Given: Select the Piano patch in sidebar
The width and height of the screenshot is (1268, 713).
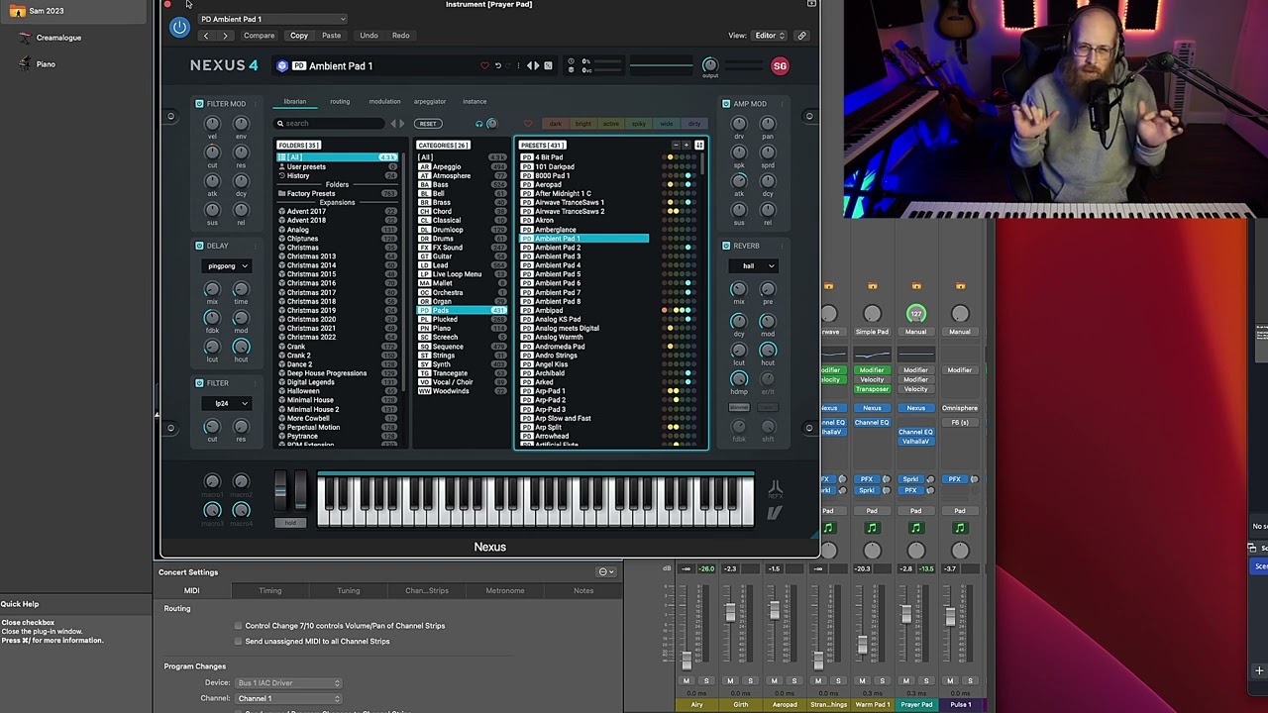Looking at the screenshot, I should click(x=46, y=64).
